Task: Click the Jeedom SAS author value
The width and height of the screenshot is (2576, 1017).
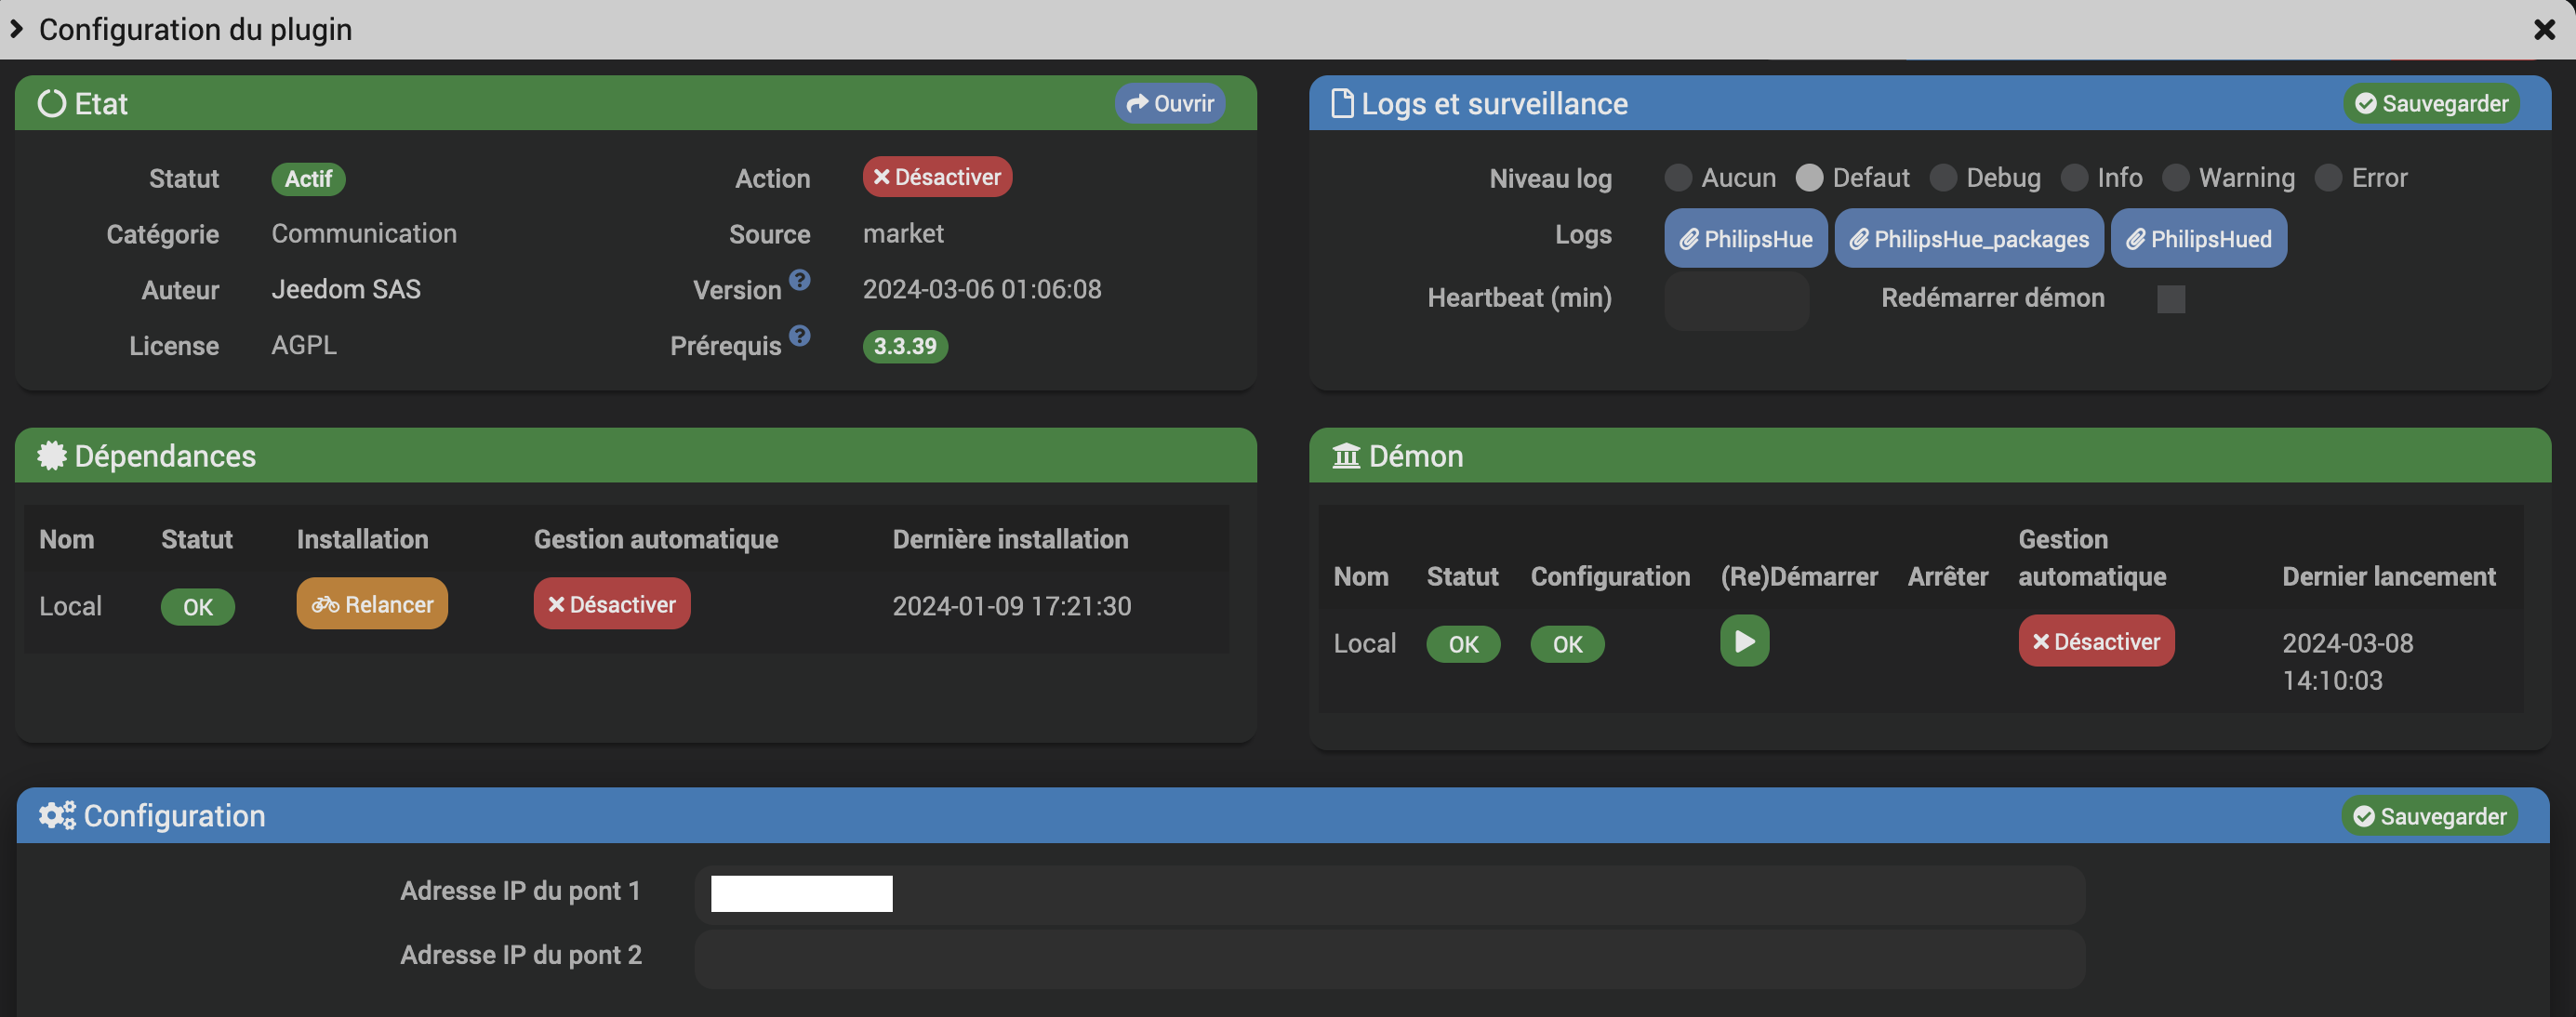Action: coord(346,290)
